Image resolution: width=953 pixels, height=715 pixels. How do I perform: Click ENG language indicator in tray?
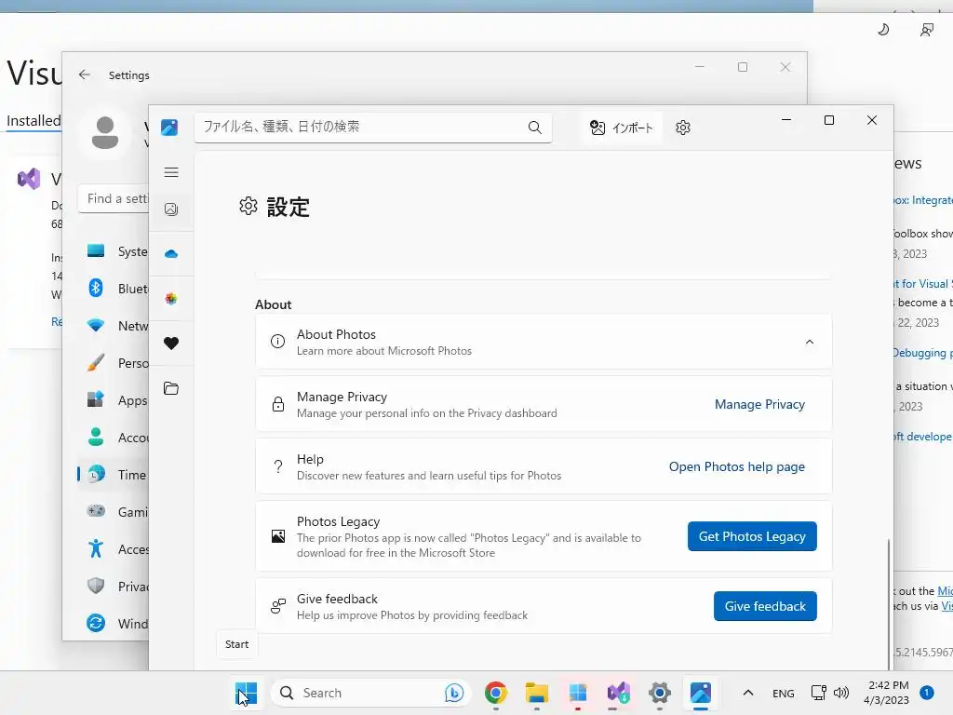click(784, 693)
